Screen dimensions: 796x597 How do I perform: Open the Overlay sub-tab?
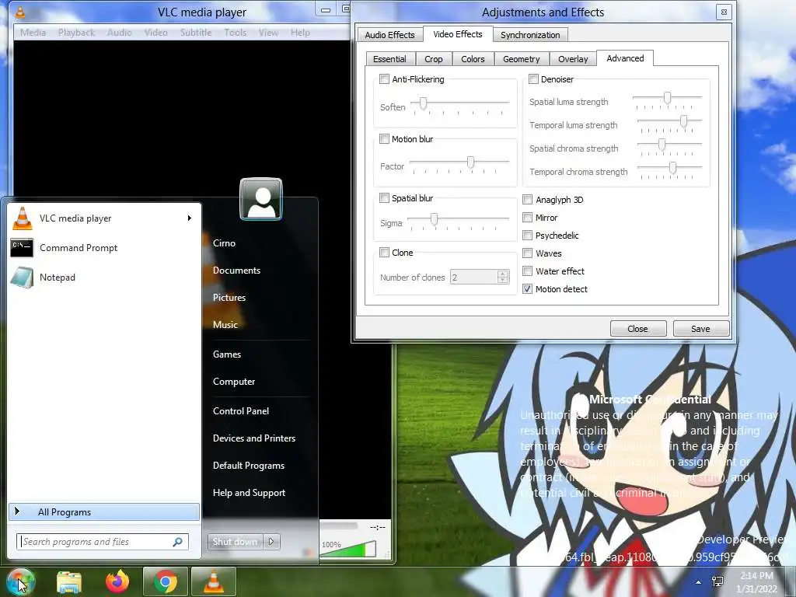(573, 59)
